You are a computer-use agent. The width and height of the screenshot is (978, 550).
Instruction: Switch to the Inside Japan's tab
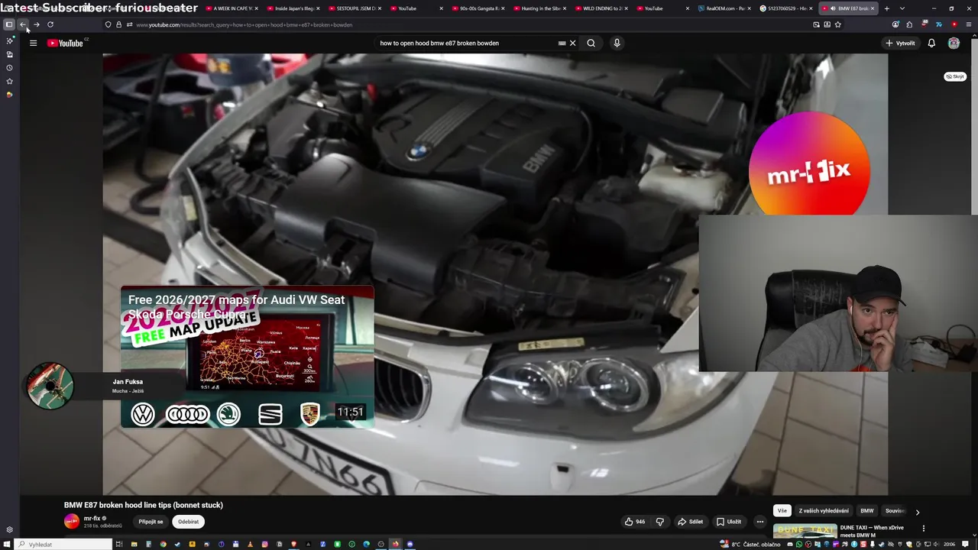tap(292, 8)
